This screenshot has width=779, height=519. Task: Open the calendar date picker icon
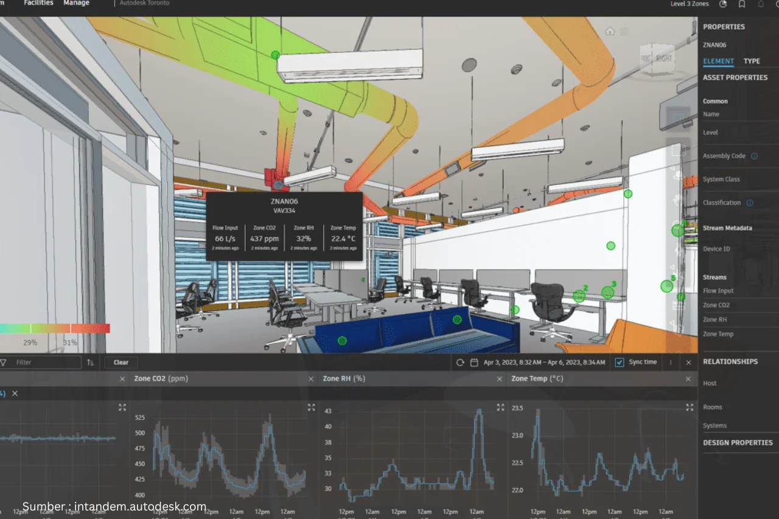click(x=474, y=362)
